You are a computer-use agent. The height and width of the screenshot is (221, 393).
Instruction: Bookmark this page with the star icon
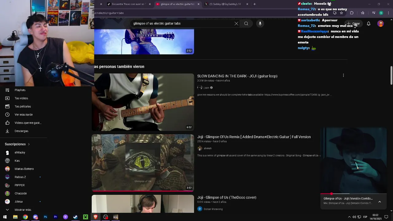341,13
